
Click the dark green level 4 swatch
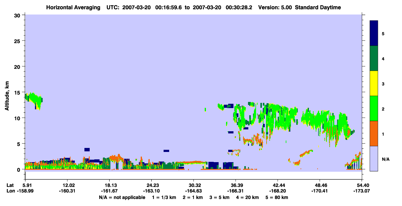tap(374, 58)
